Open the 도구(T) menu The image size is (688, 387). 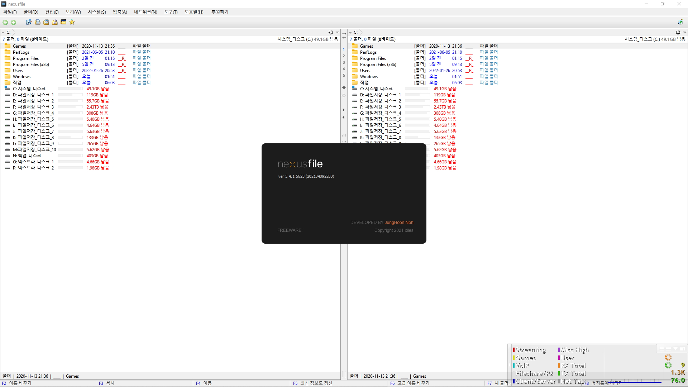point(171,12)
